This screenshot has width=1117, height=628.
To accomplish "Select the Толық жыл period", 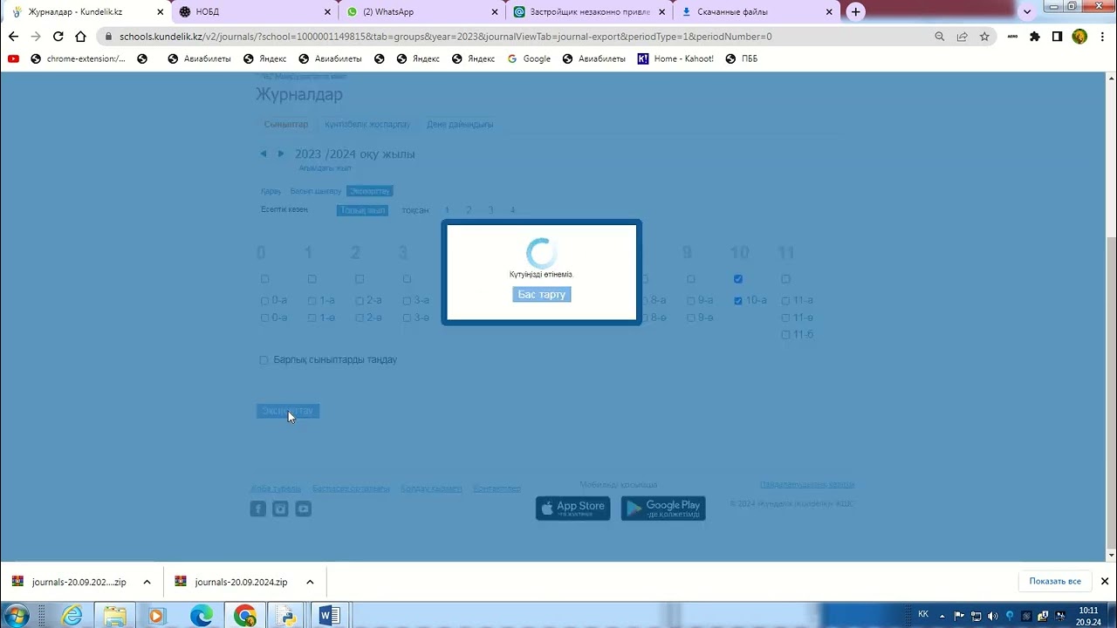I will tap(363, 210).
